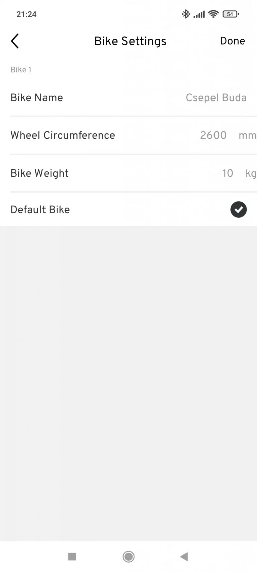Edit the 10 bike weight value

pyautogui.click(x=228, y=173)
